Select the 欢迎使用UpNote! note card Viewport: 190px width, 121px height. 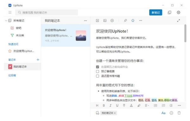pos(66,35)
